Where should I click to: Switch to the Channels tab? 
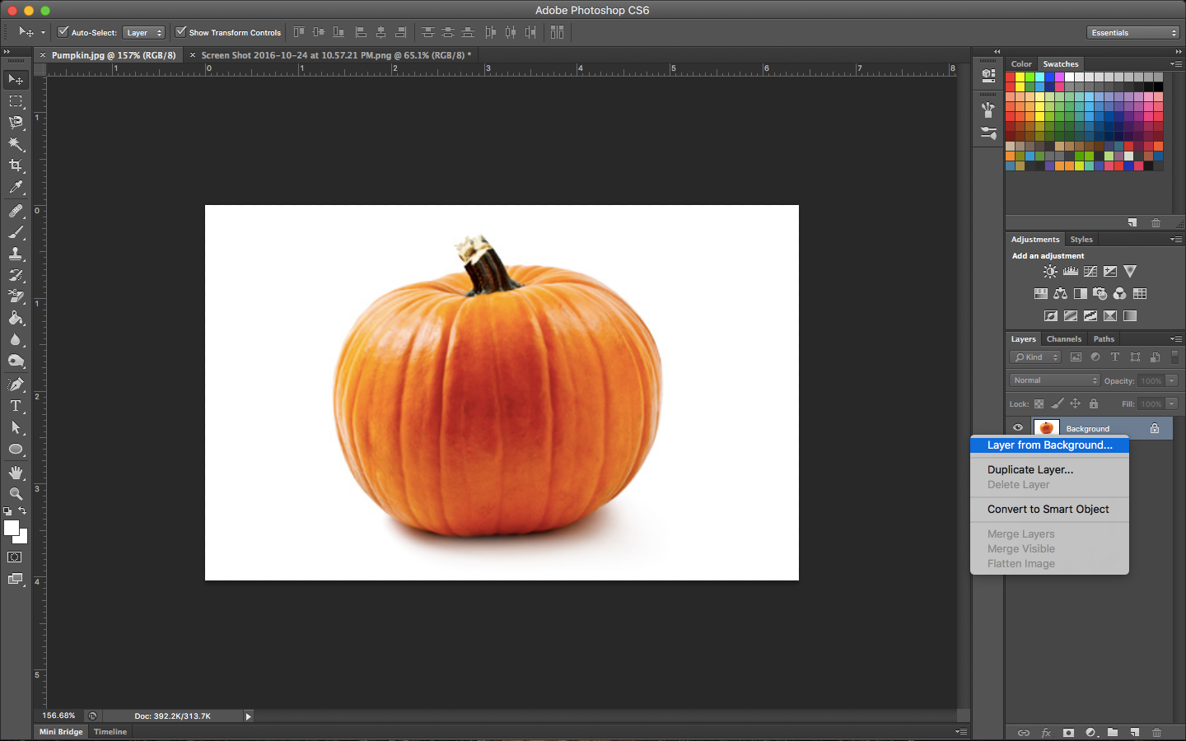[1064, 338]
